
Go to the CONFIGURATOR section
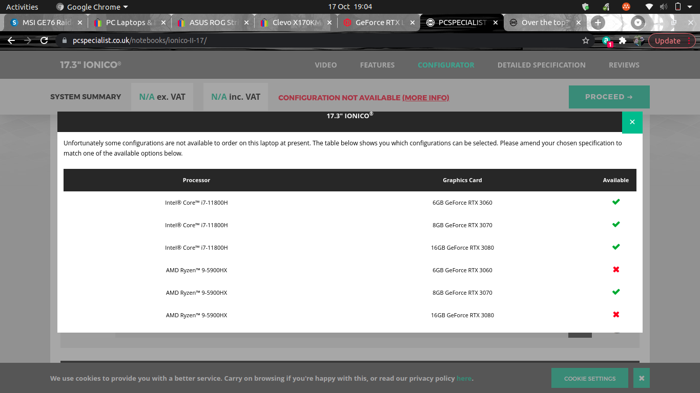pos(446,65)
